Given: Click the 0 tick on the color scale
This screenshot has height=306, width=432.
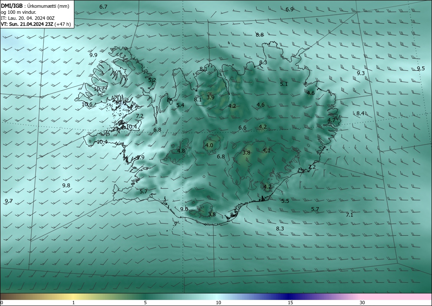Looking at the screenshot, I should point(2,303).
